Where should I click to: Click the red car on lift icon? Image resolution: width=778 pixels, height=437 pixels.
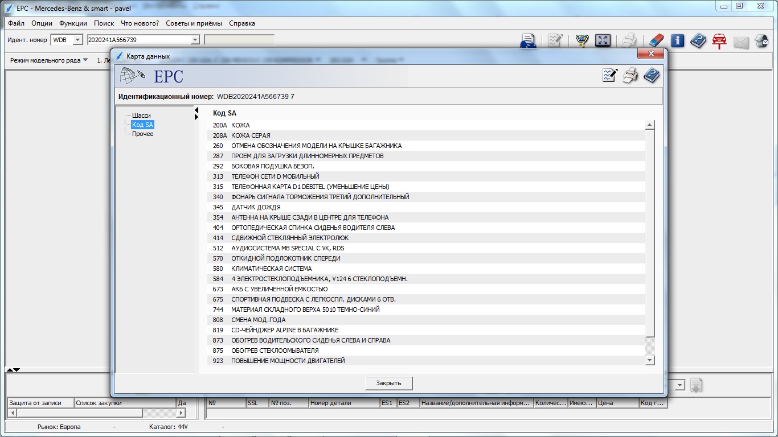(x=719, y=41)
